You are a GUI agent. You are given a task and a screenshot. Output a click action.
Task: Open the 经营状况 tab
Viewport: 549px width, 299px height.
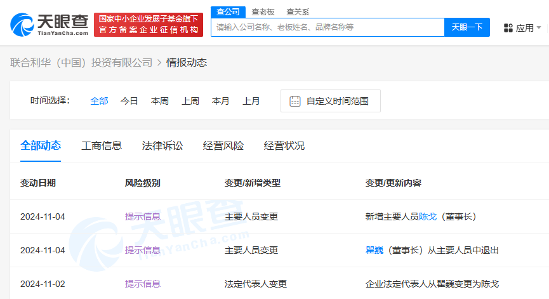click(x=284, y=145)
